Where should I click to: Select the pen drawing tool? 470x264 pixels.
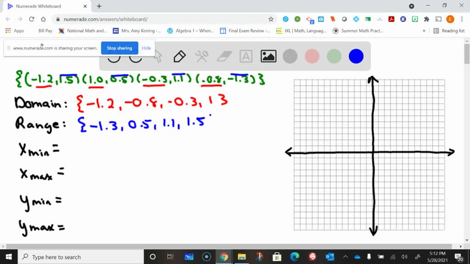pos(179,56)
